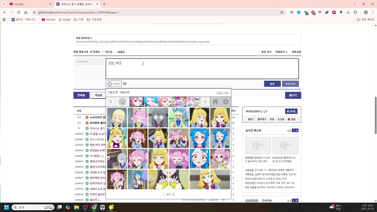The height and width of the screenshot is (212, 377).
Task: Show previous emoticon packs with left arrow
Action: [x=110, y=102]
